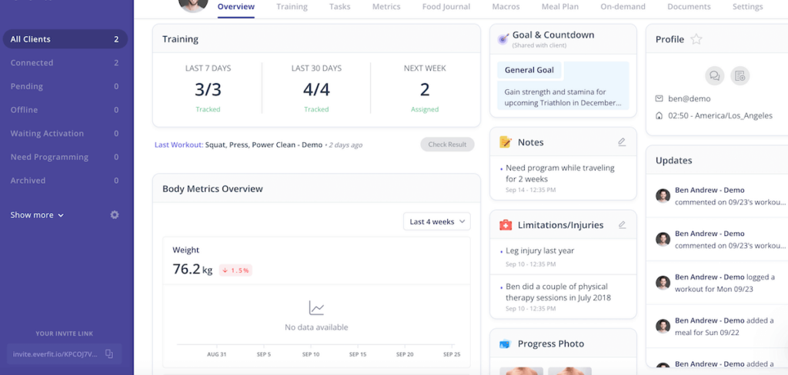
Task: Open the Last 4 weeks dropdown
Action: [437, 221]
